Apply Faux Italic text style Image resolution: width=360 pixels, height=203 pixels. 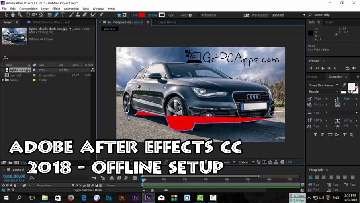pos(322,135)
